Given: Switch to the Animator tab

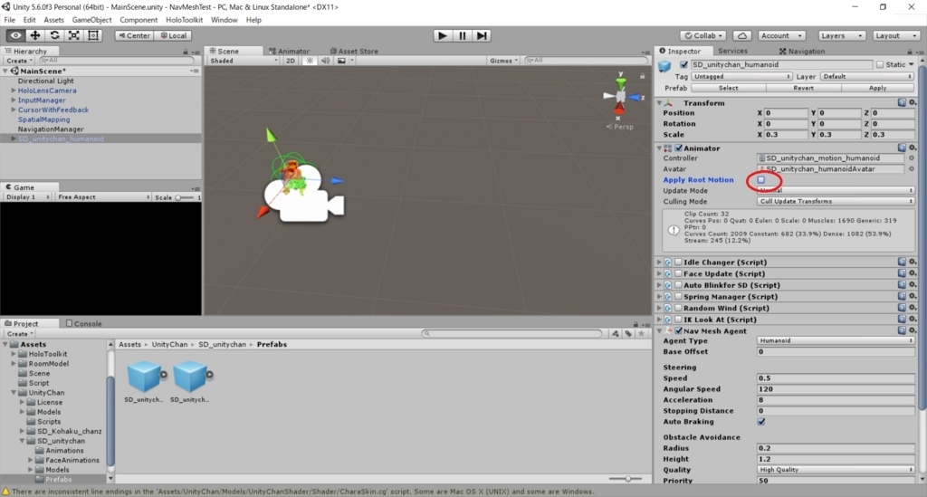Looking at the screenshot, I should (289, 51).
